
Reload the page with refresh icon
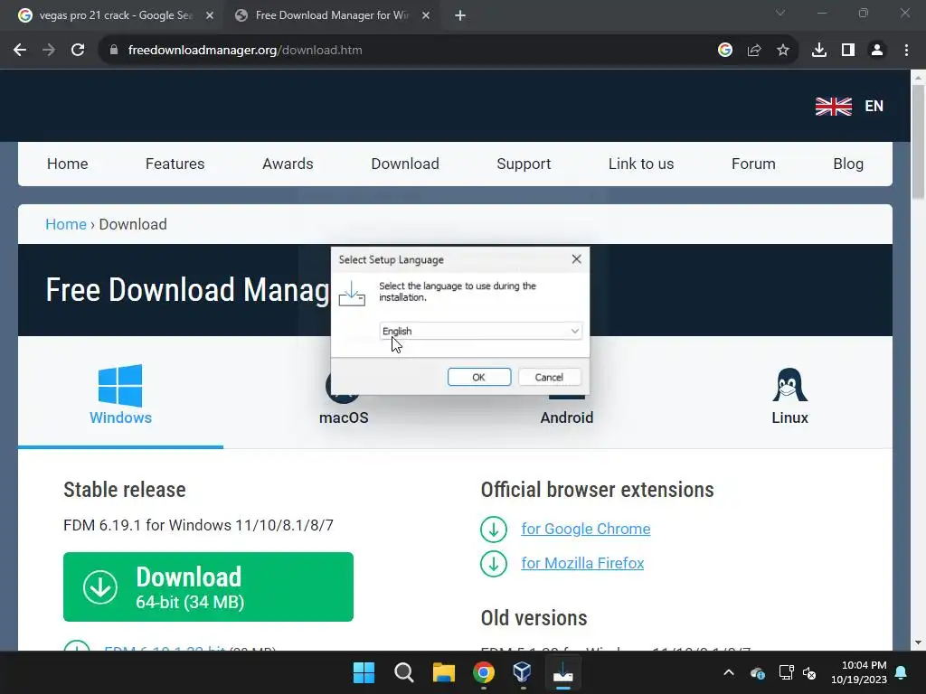click(78, 51)
